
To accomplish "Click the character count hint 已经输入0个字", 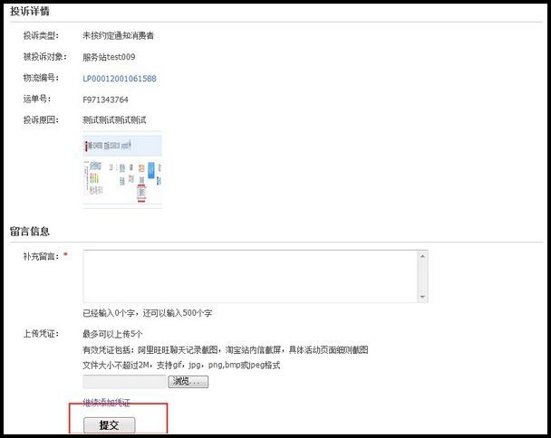I will click(x=147, y=313).
